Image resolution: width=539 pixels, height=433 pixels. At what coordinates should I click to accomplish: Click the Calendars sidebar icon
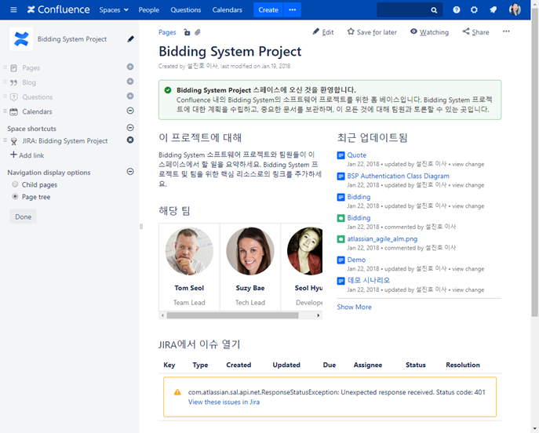tap(14, 111)
